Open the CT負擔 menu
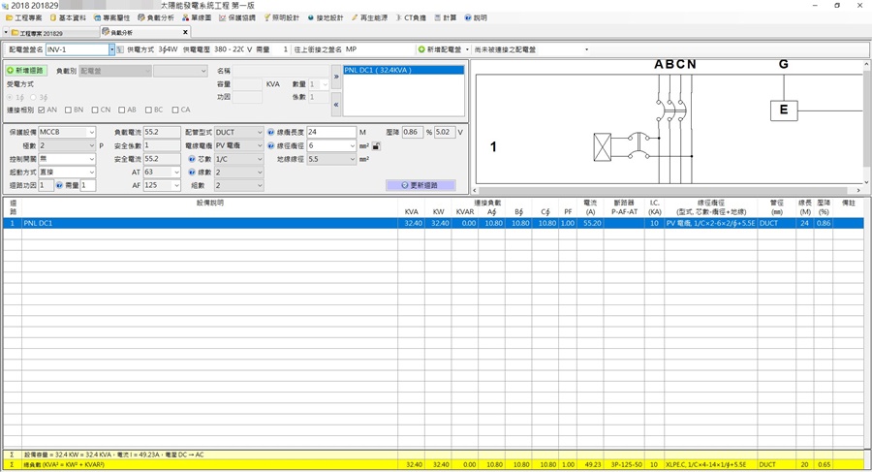 coord(411,17)
